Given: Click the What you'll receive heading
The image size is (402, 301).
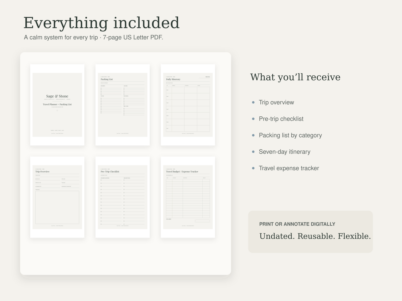Looking at the screenshot, I should [x=295, y=77].
